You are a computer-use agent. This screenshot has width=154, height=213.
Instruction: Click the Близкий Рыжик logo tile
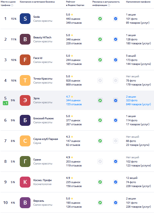[x=25, y=120]
